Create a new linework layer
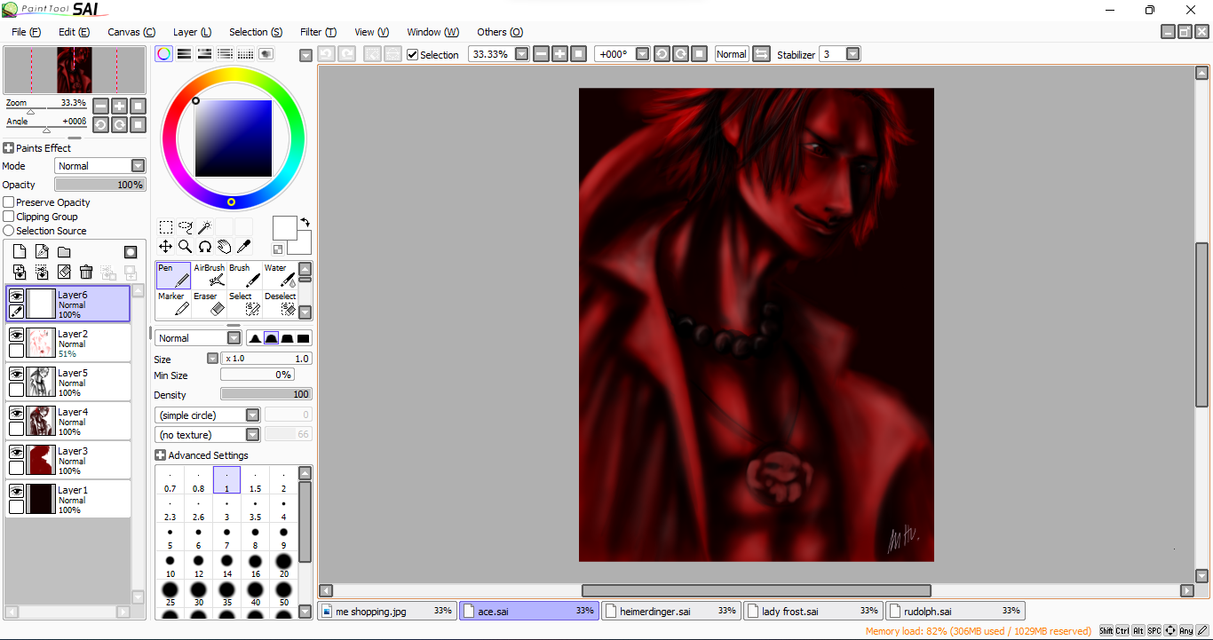1213x640 pixels. (x=42, y=252)
